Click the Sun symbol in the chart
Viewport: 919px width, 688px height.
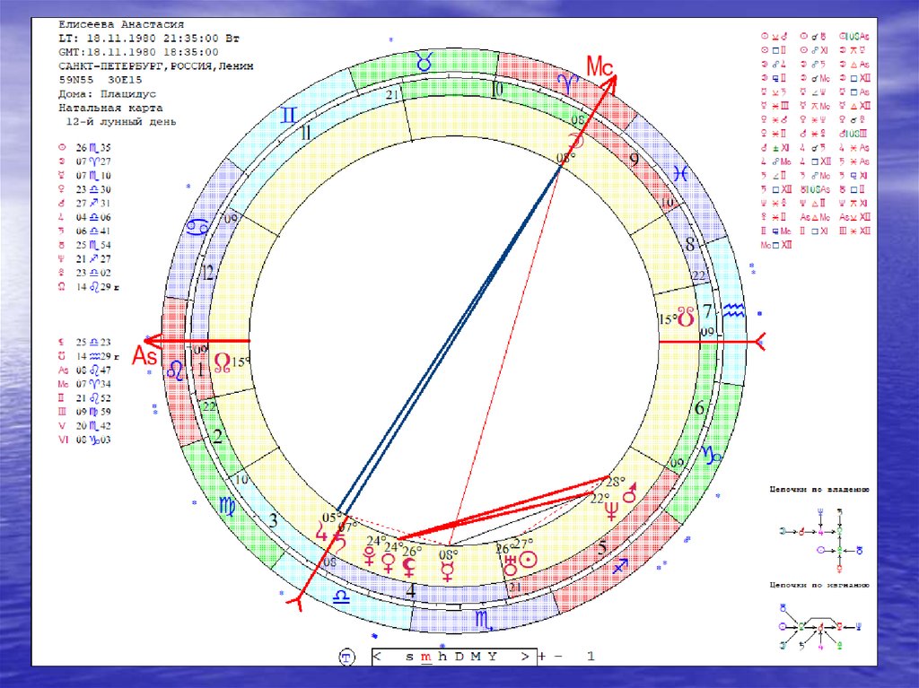tap(530, 559)
